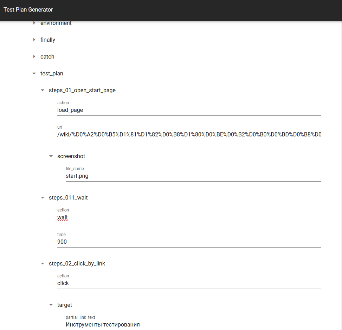Collapse steps_01_open_start_page arrow
Image resolution: width=342 pixels, height=330 pixels.
pos(43,90)
